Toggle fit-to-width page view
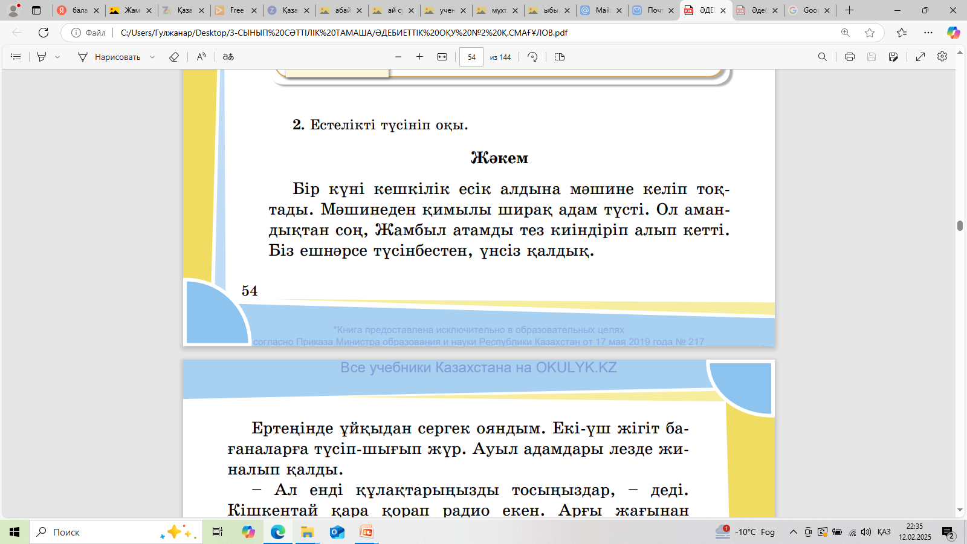 [442, 57]
